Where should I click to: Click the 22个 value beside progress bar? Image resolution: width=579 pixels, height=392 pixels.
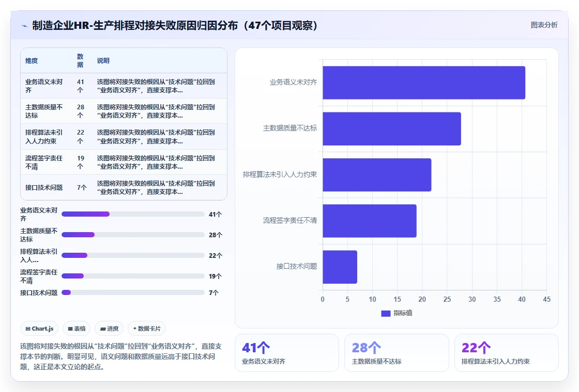pyautogui.click(x=215, y=256)
